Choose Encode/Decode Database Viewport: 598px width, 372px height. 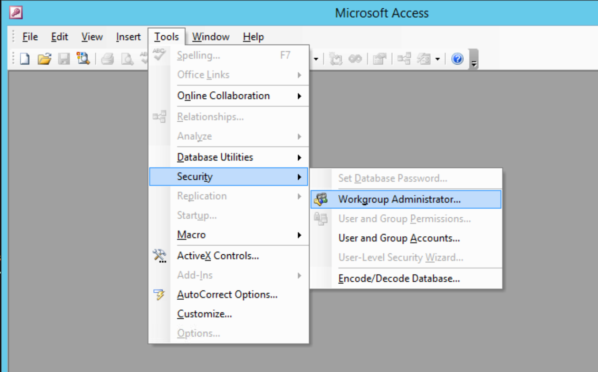coord(406,279)
